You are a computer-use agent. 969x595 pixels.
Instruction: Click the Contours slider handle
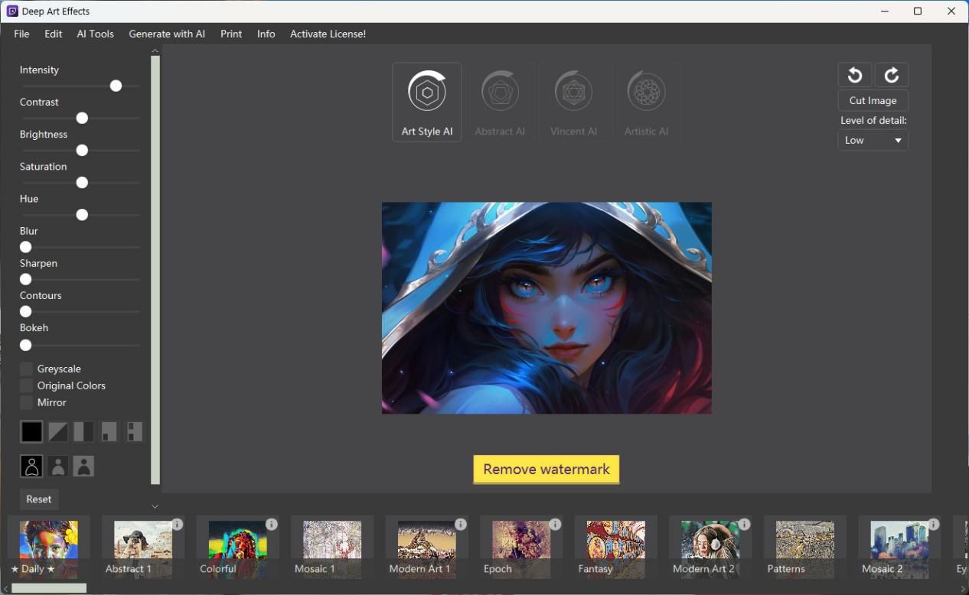tap(26, 311)
